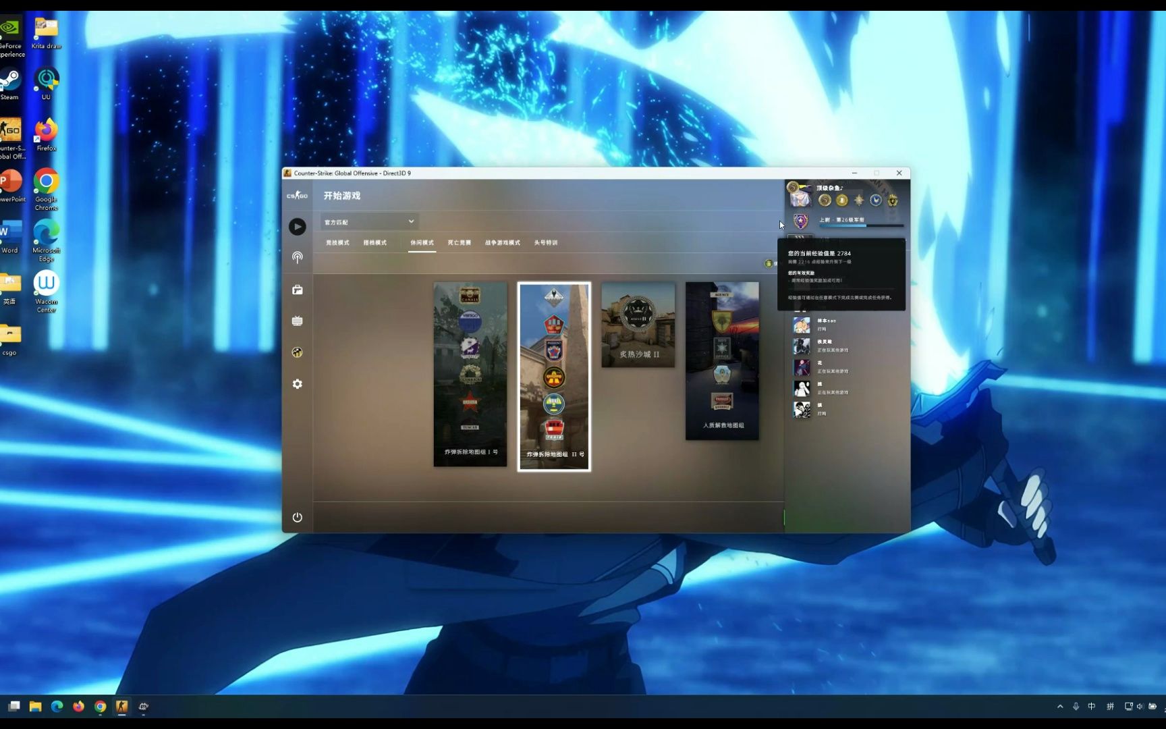
Task: Open File Explorer from taskbar
Action: (x=35, y=706)
